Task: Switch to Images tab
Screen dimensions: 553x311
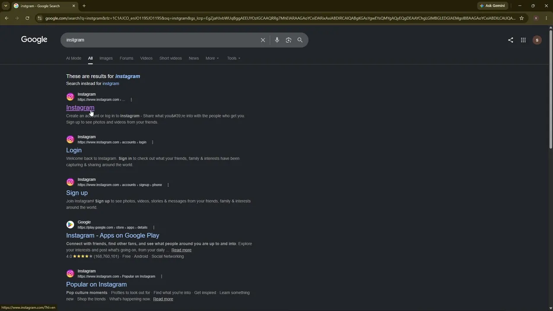Action: pyautogui.click(x=106, y=58)
